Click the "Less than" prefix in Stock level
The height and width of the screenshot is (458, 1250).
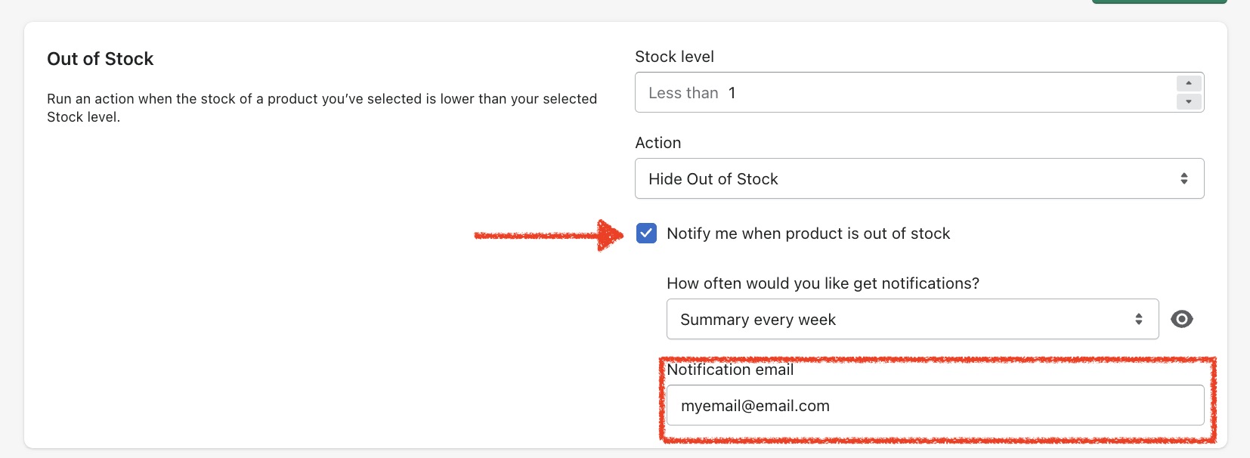click(x=683, y=93)
